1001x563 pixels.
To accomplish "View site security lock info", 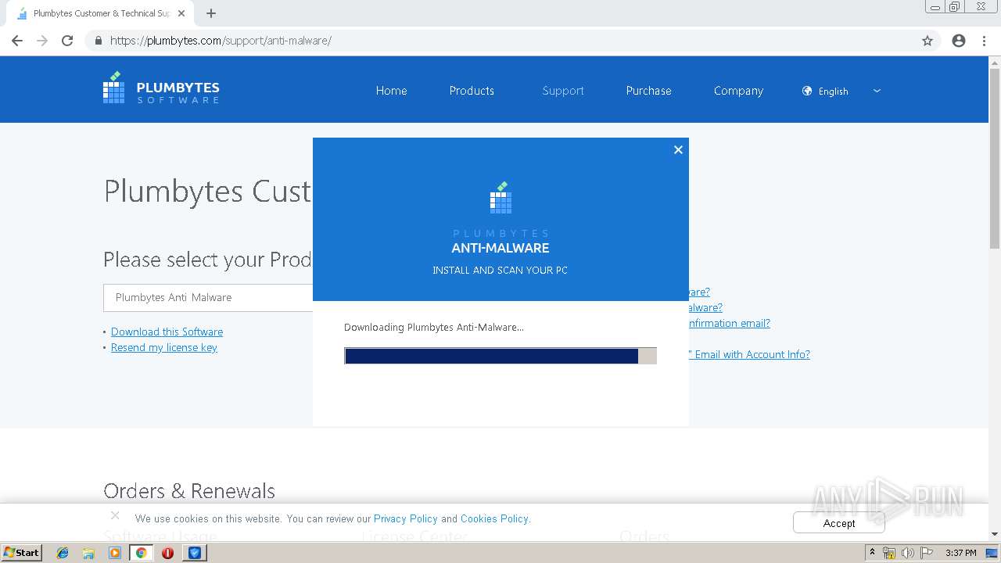I will (x=98, y=41).
